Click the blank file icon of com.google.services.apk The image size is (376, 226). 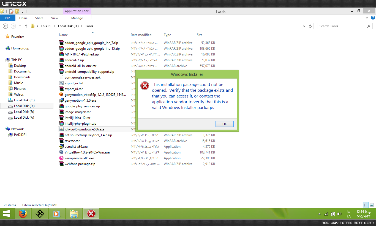61,77
